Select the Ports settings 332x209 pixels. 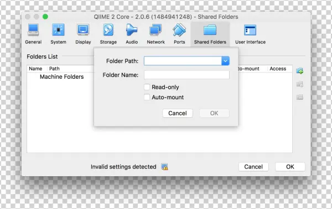pos(179,34)
